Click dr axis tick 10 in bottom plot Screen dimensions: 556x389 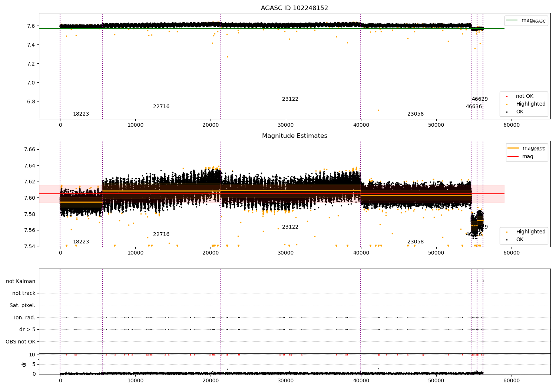pos(32,355)
